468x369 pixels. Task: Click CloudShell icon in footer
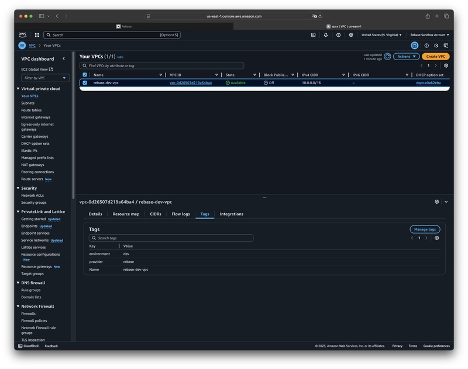click(20, 346)
